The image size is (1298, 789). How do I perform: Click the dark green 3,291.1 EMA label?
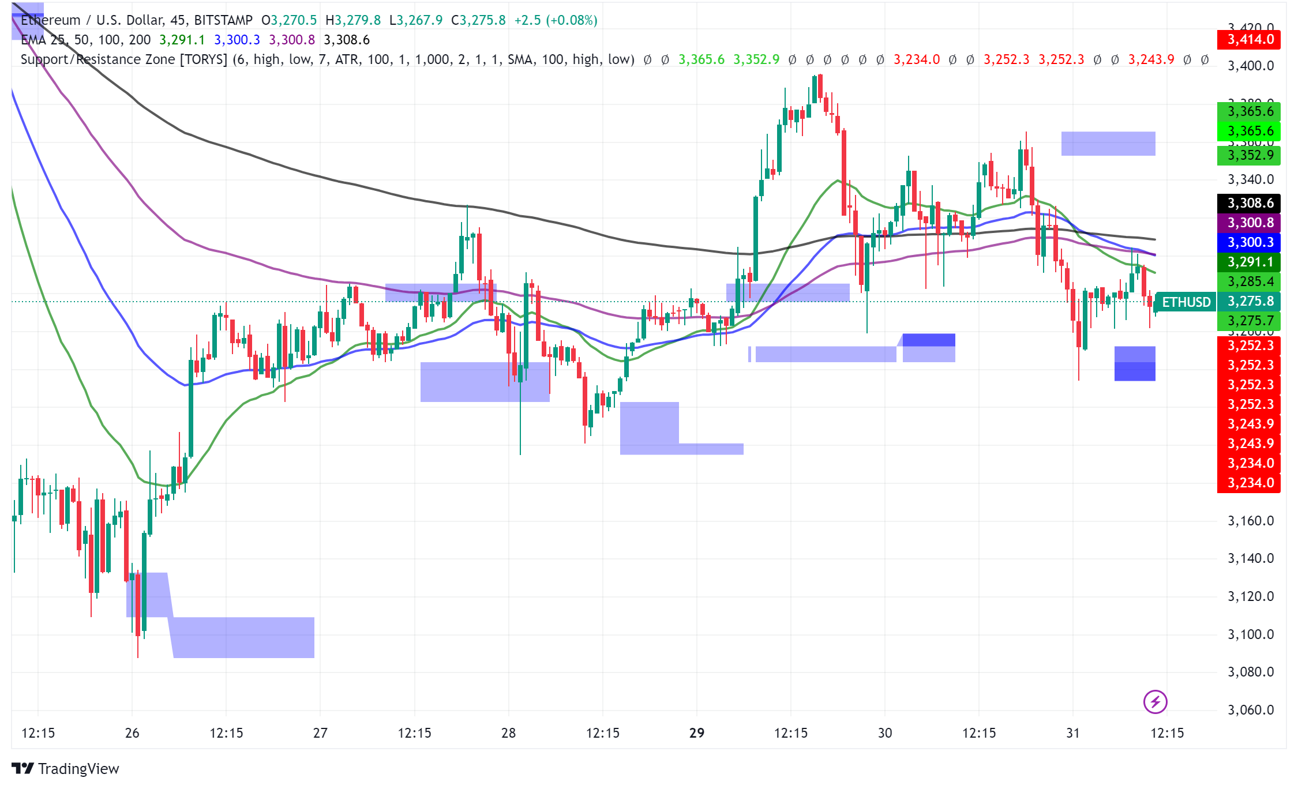tap(1249, 262)
